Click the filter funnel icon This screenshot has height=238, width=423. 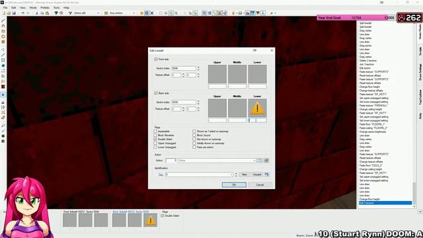pos(70,13)
